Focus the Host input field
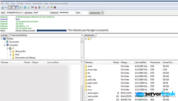Image resolution: width=178 pixels, height=101 pixels. point(15,12)
